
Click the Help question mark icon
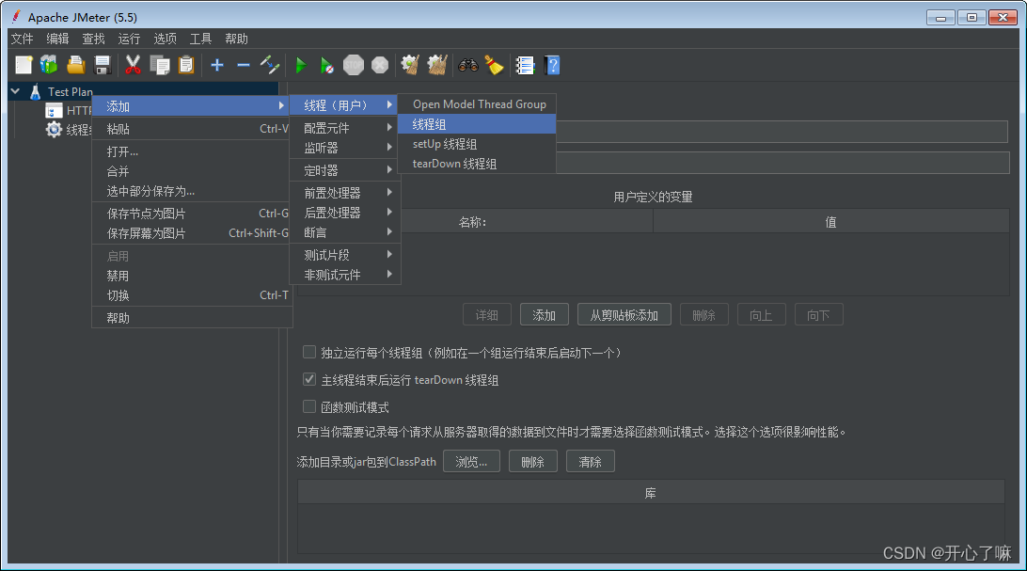click(552, 65)
